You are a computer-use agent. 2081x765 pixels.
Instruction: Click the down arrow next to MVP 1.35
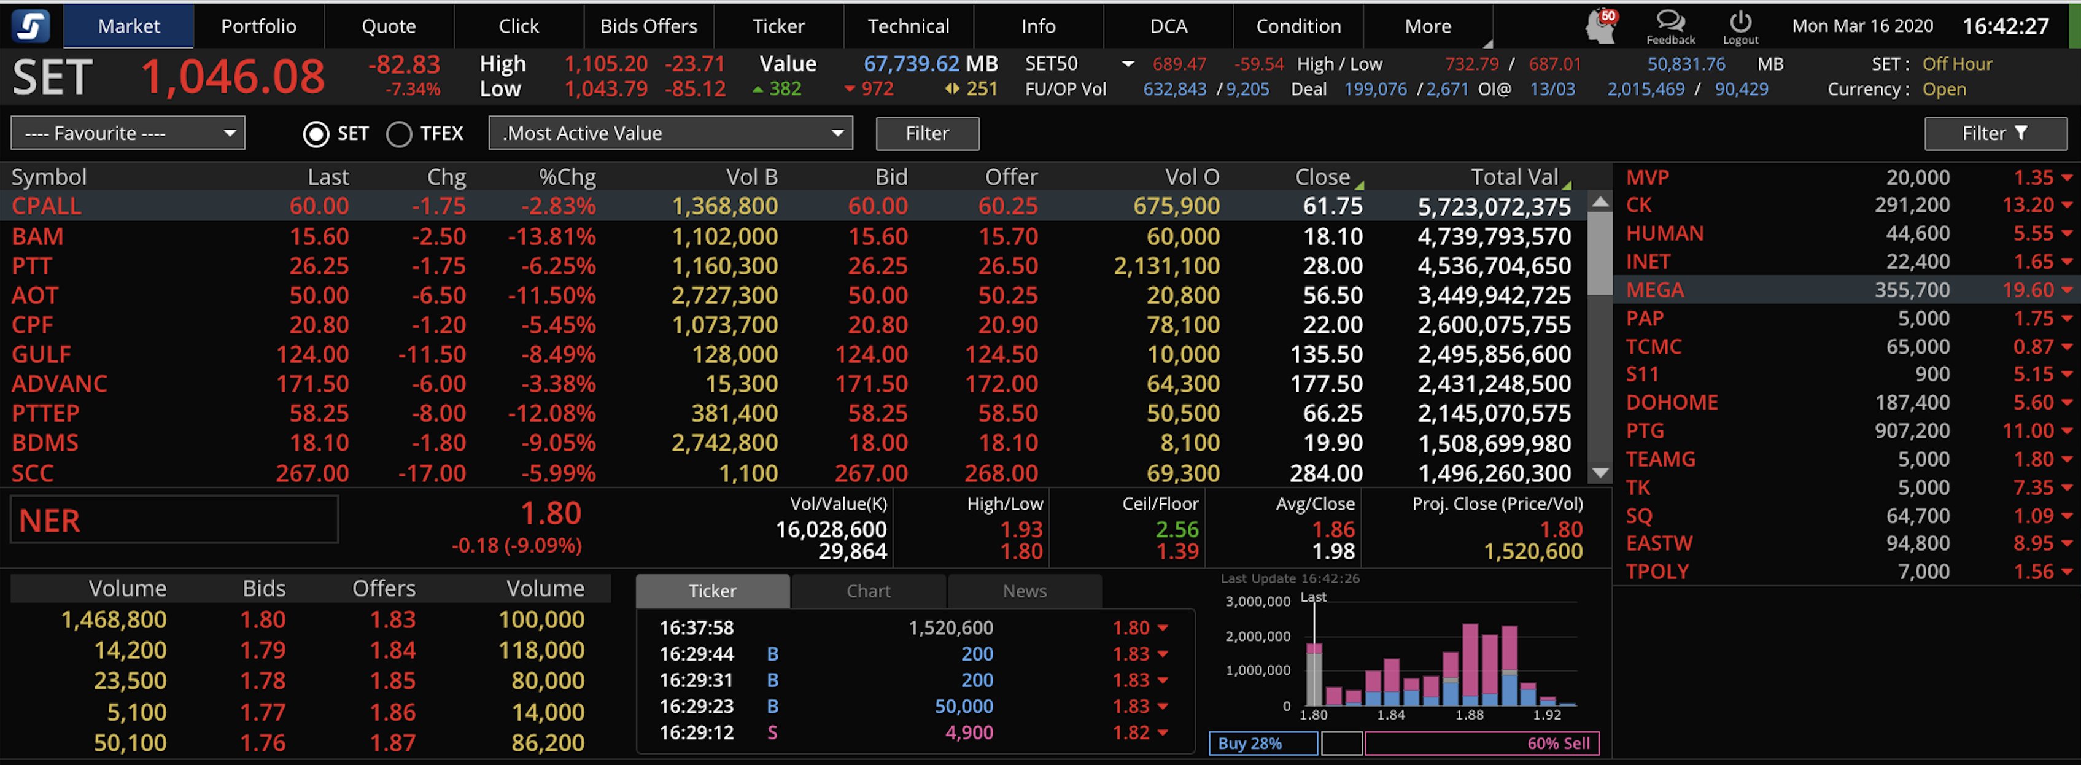pyautogui.click(x=2066, y=177)
